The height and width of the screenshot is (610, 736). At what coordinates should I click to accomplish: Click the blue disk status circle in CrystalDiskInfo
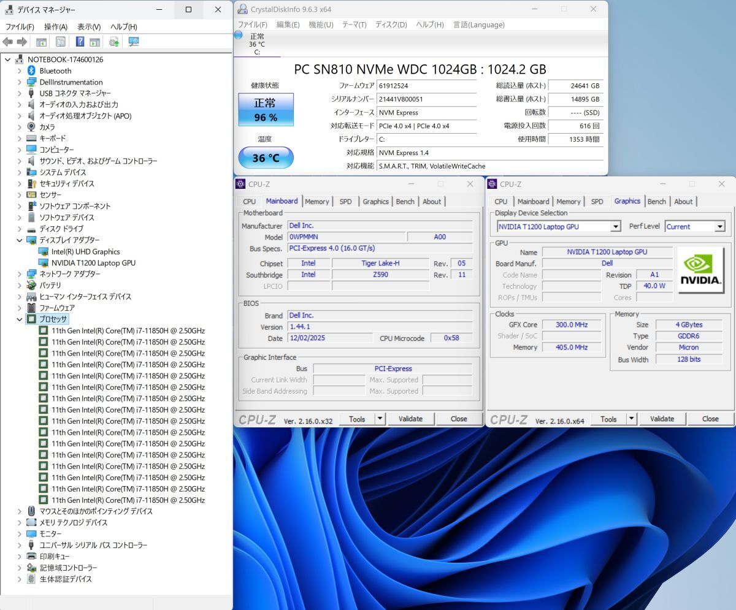pyautogui.click(x=238, y=35)
